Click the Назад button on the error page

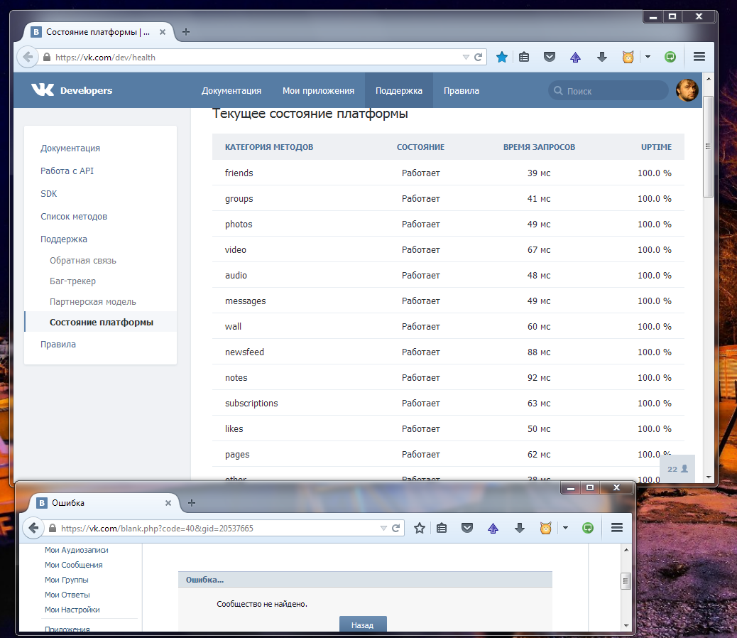click(362, 625)
